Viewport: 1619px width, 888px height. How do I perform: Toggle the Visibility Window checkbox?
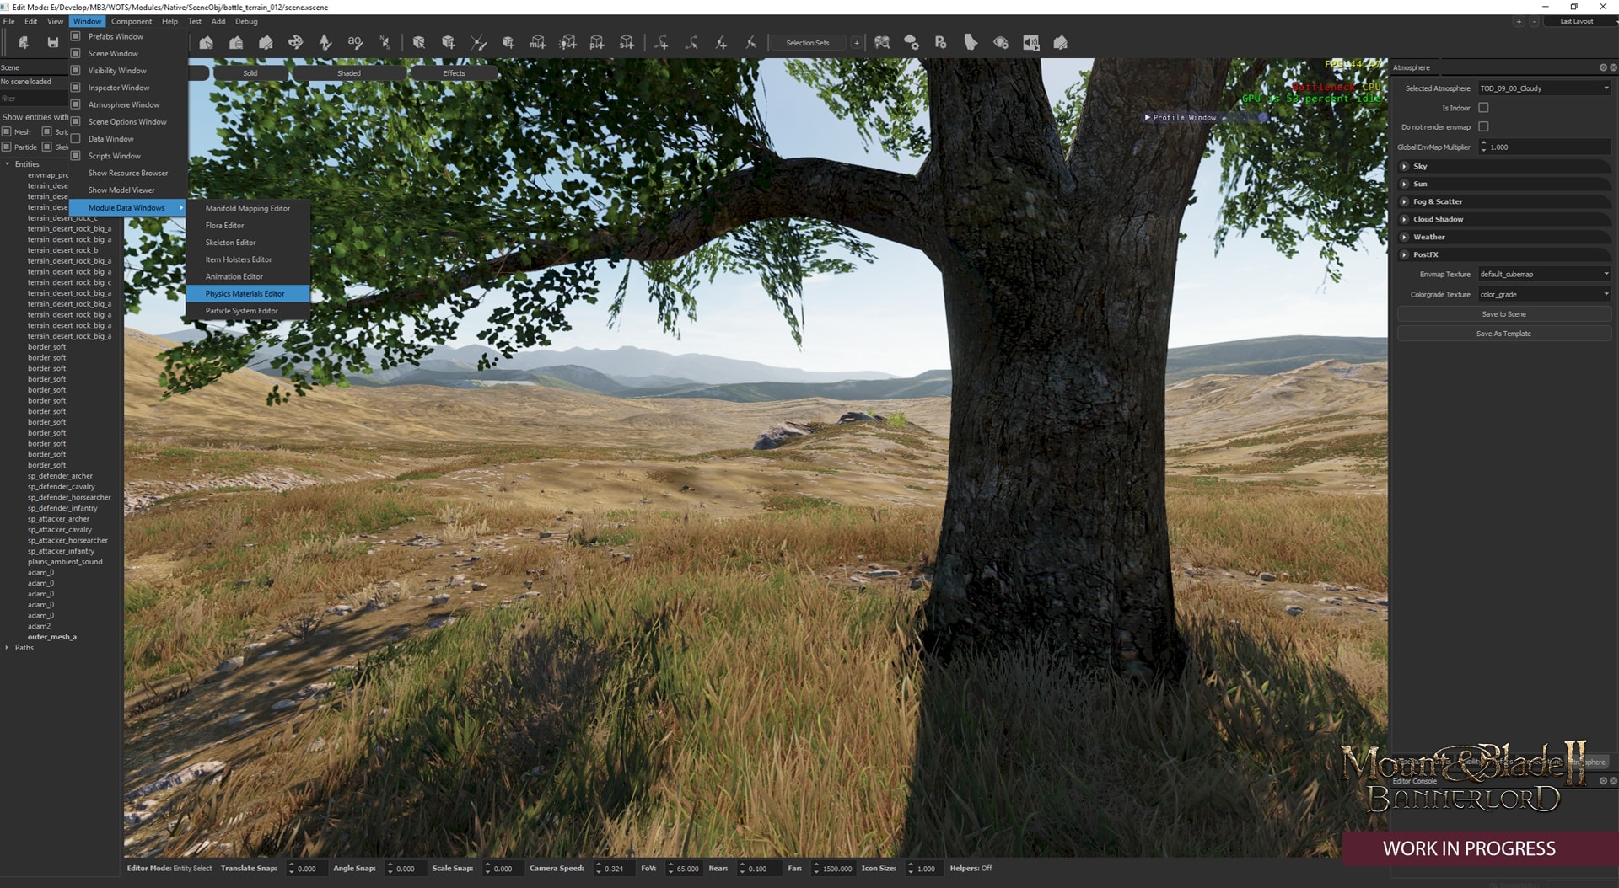click(x=75, y=71)
